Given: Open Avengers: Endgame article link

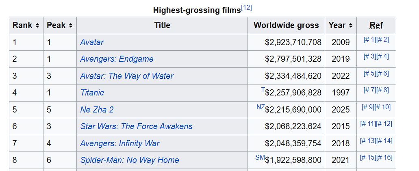Looking at the screenshot, I should (x=117, y=59).
